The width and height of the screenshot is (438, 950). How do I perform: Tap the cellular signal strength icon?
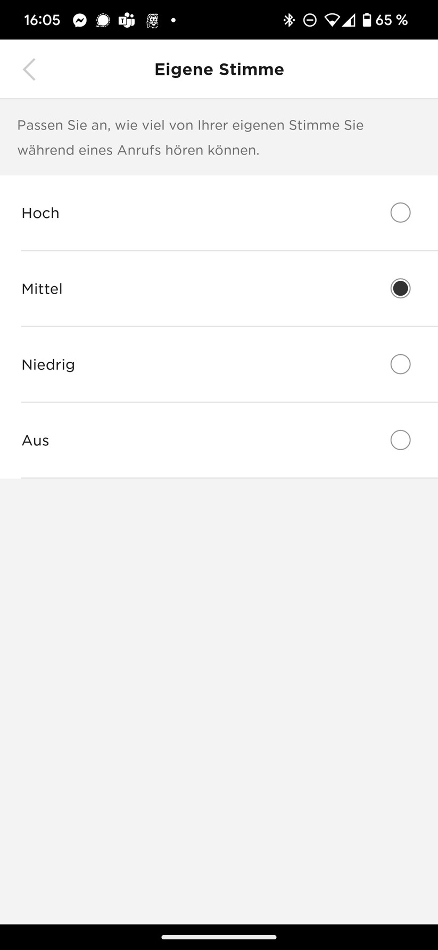tap(349, 20)
